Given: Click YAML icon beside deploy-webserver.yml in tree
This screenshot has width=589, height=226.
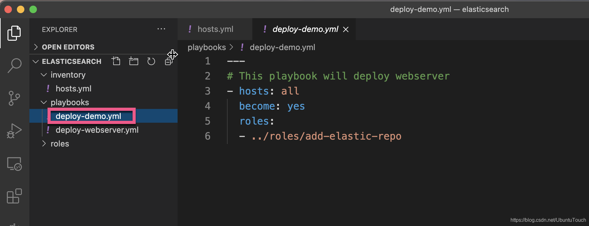Looking at the screenshot, I should [48, 130].
